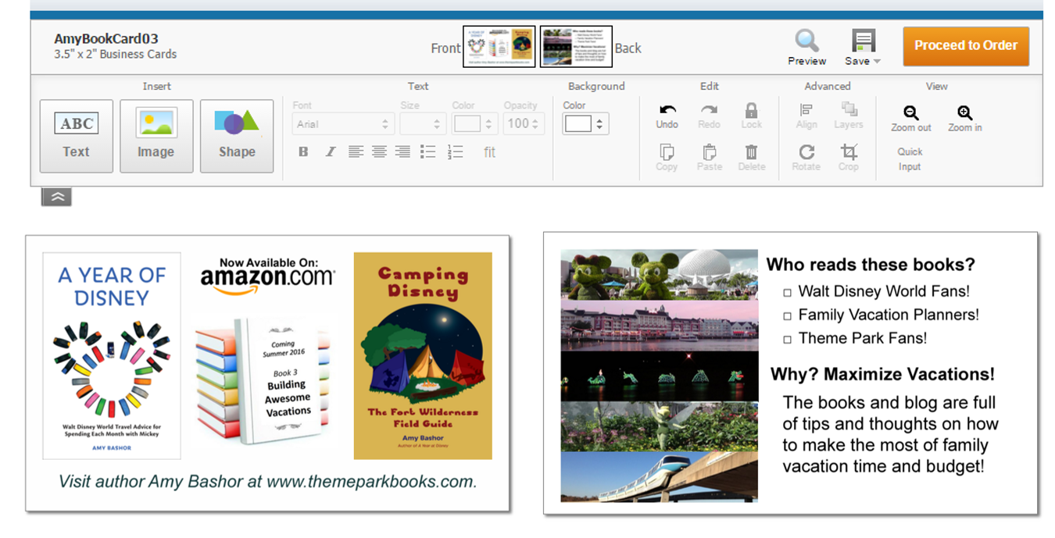Open the Preview magnifier

[x=806, y=41]
